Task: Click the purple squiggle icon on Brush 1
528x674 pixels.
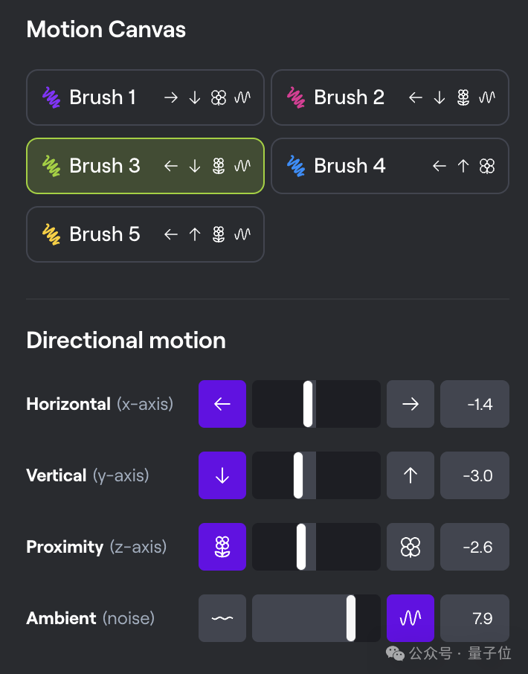Action: point(51,97)
